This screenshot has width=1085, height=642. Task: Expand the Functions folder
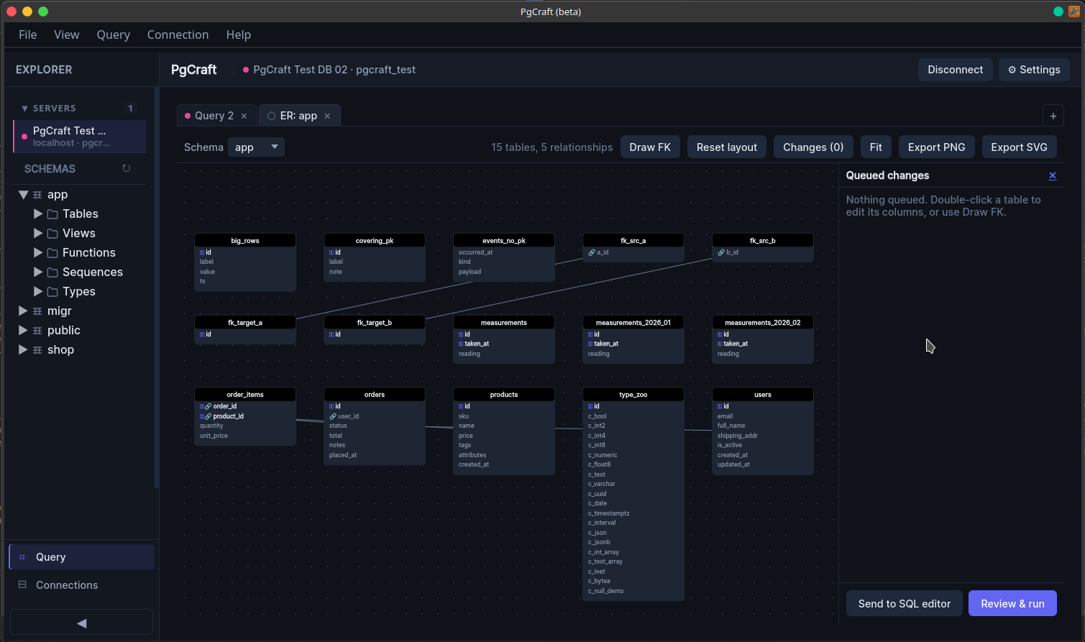click(x=38, y=253)
